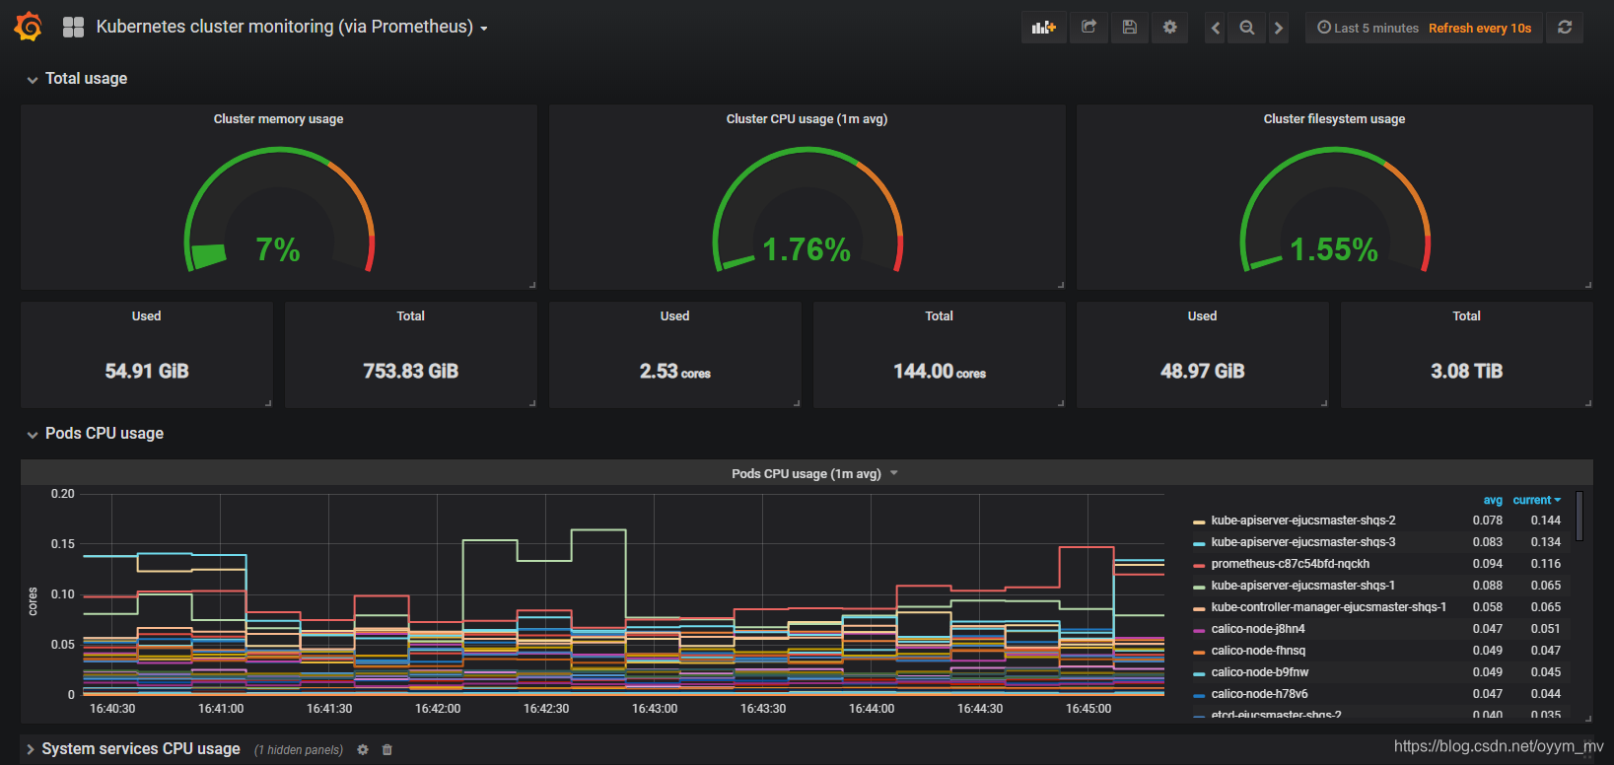Open the Grafana logo menu

pos(29,27)
